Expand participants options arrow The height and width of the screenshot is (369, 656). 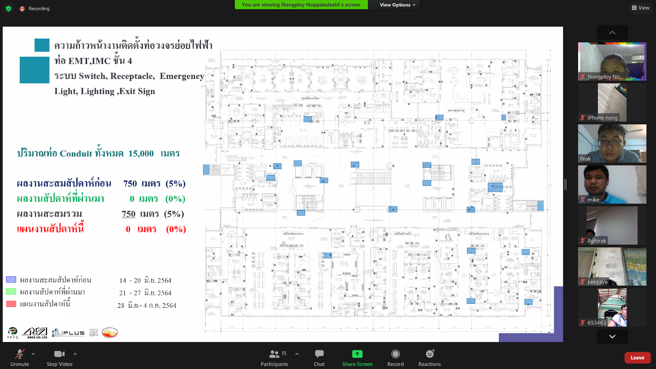[297, 354]
